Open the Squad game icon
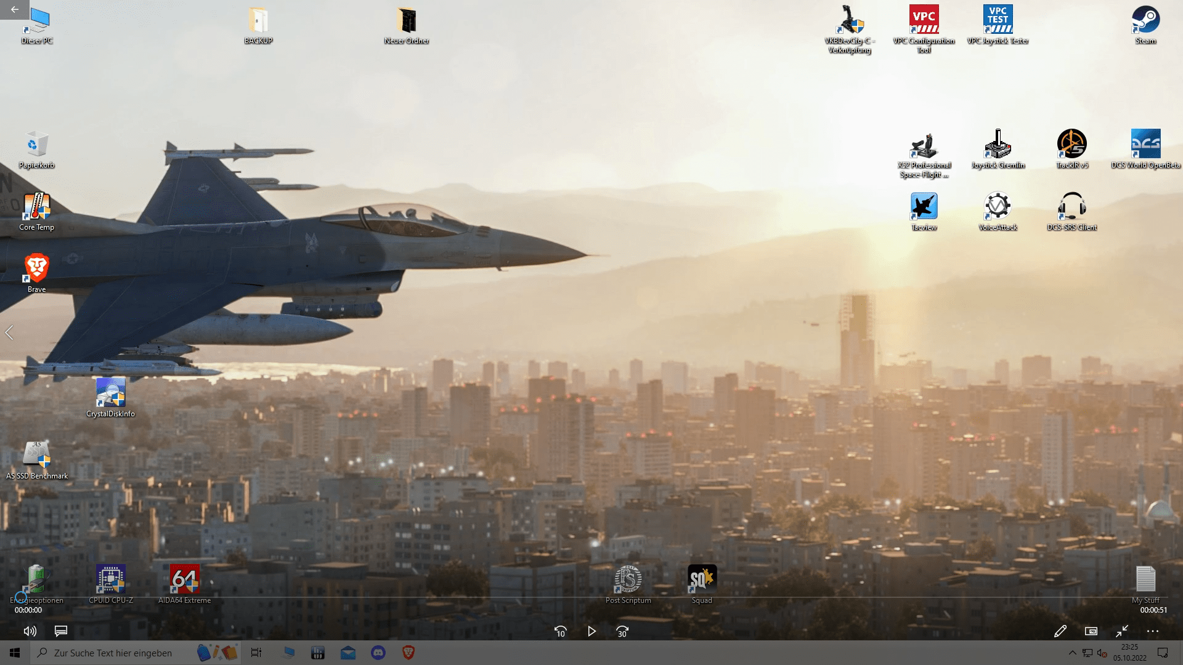1183x665 pixels. 702,585
